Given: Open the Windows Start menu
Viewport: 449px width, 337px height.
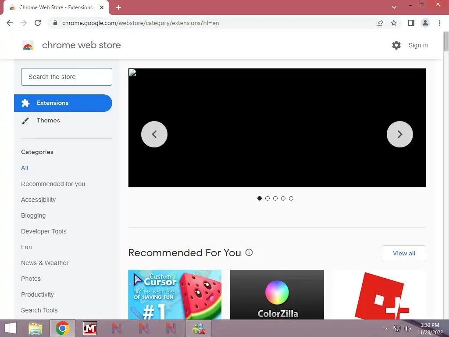Looking at the screenshot, I should [x=11, y=328].
